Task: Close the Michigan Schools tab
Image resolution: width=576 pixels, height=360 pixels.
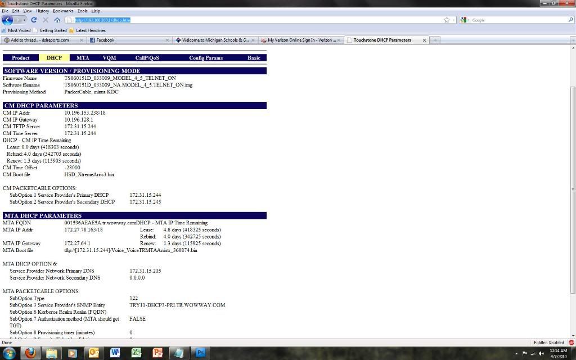Action: tap(253, 40)
